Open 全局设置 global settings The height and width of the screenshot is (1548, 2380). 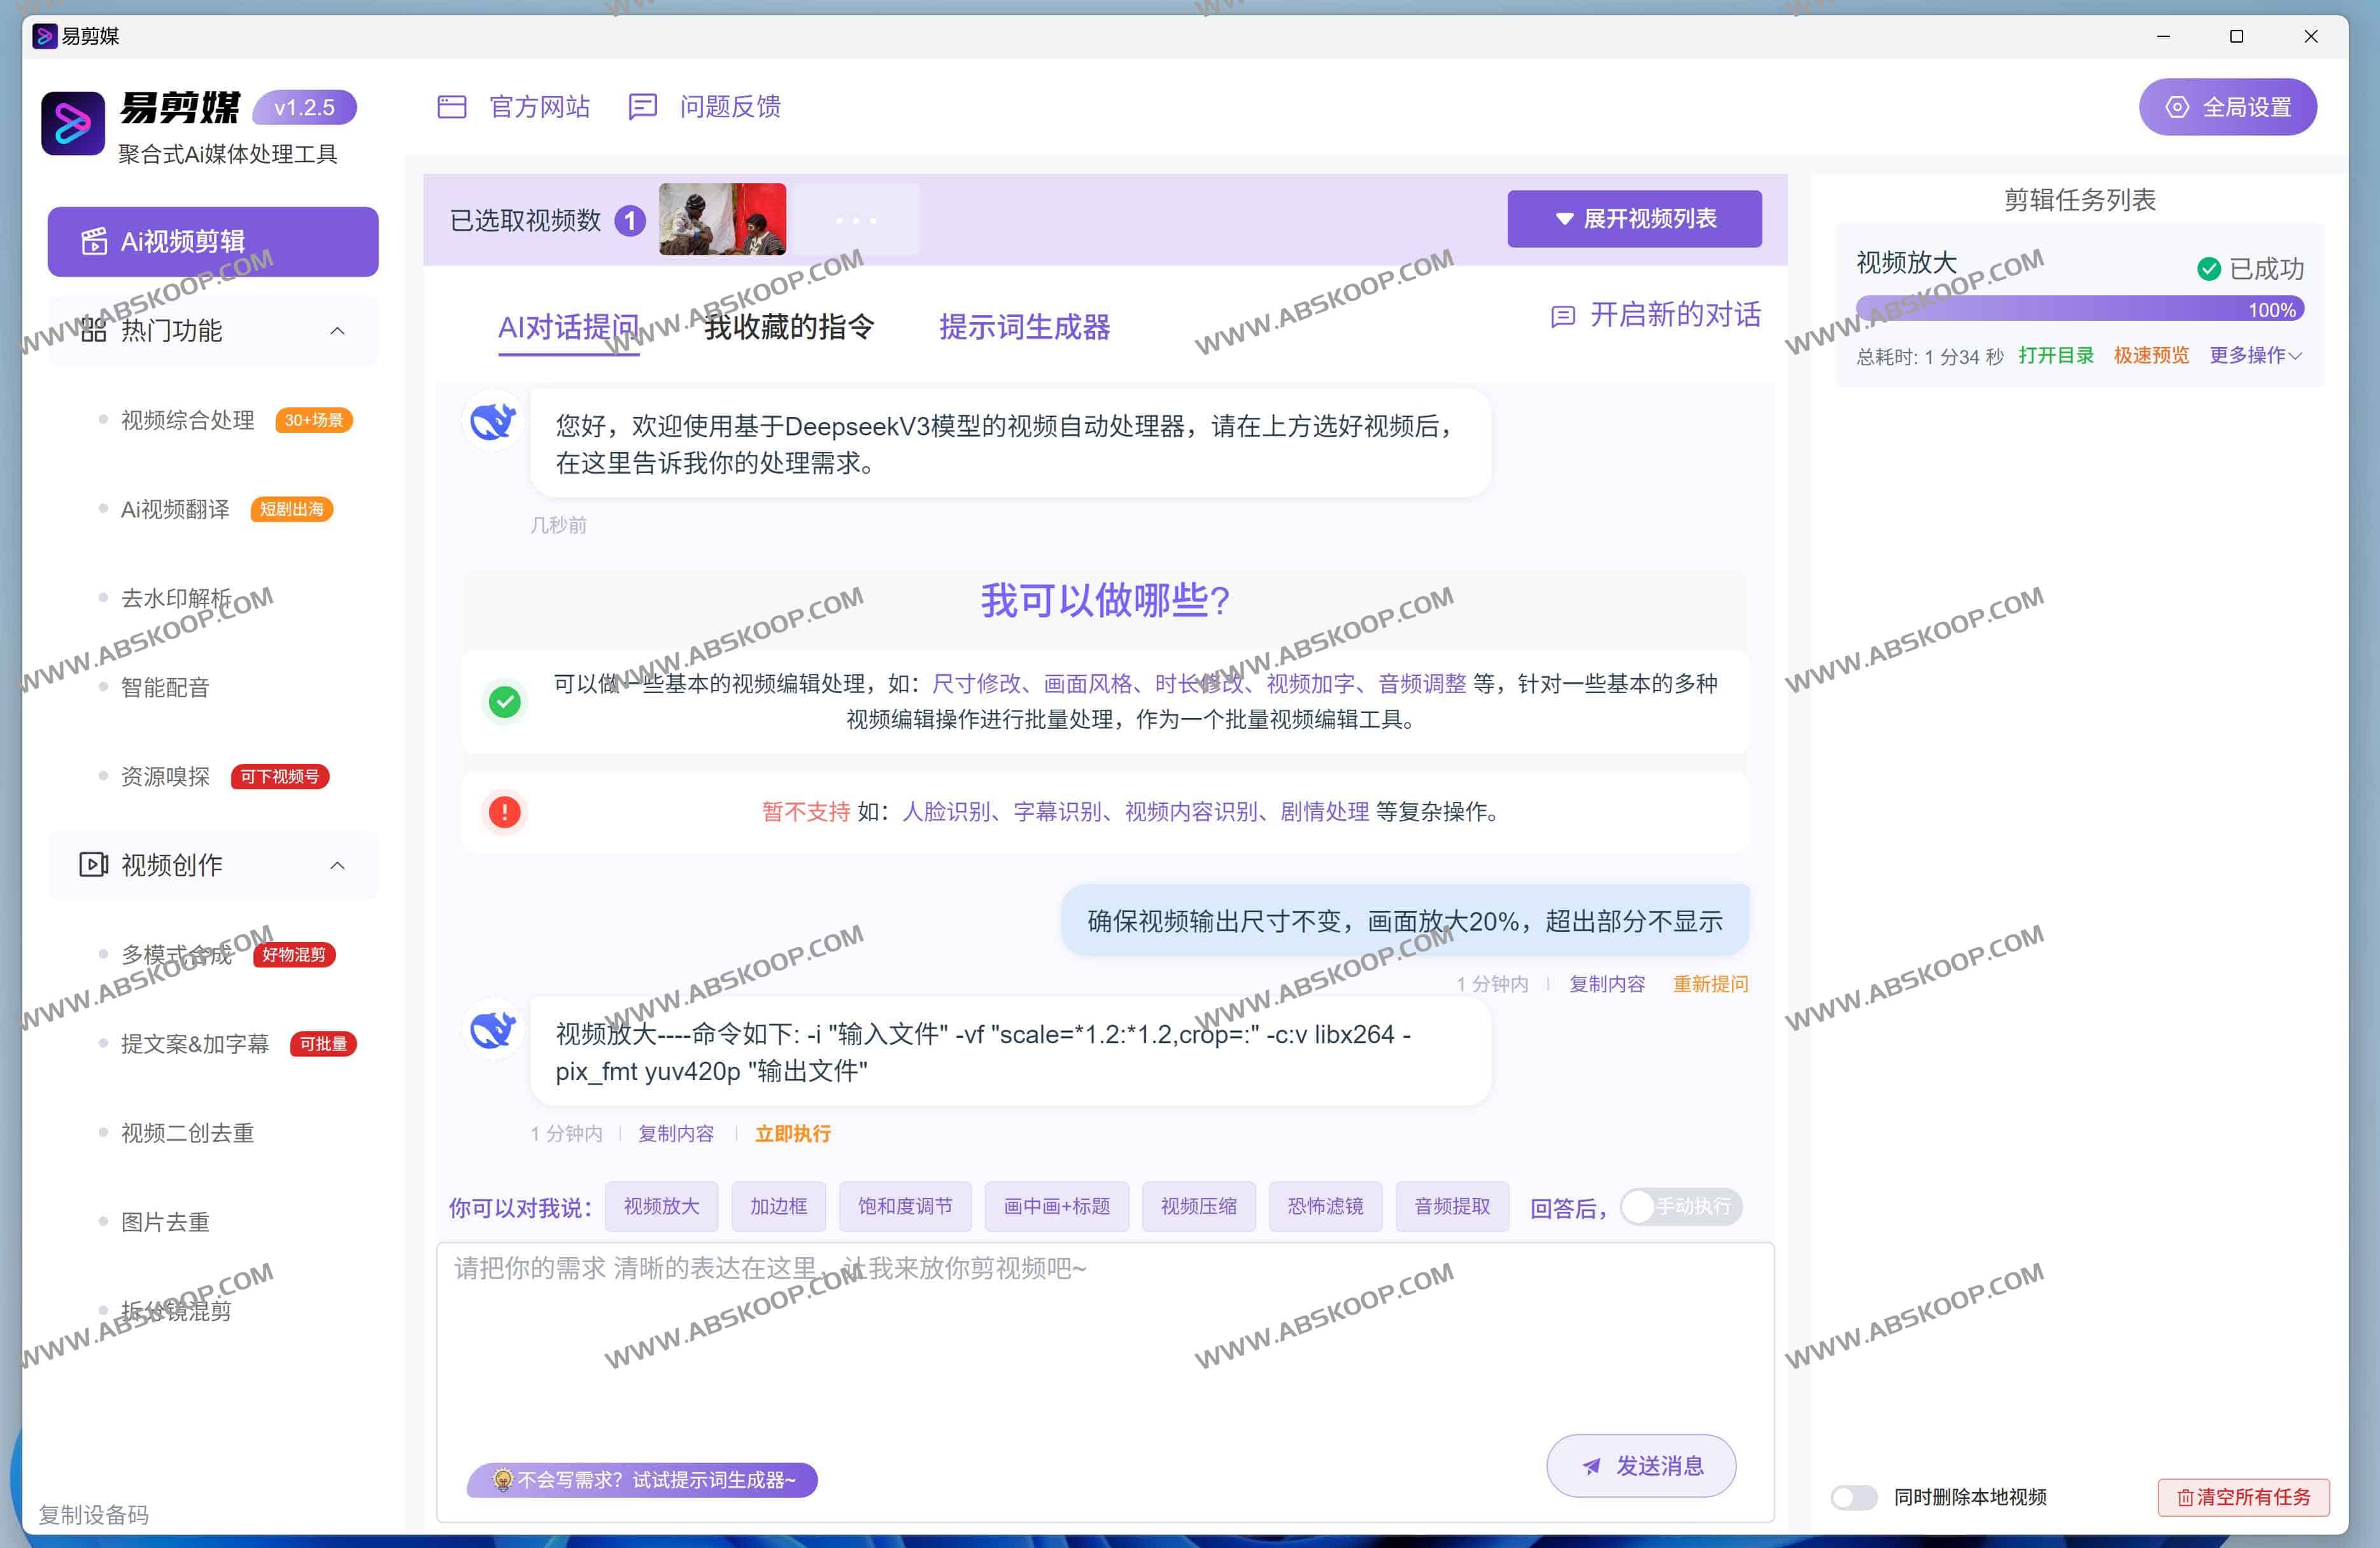[2227, 107]
